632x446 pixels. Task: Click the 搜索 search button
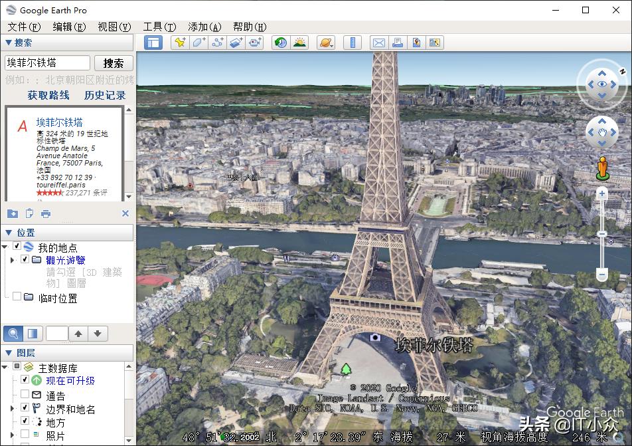click(114, 63)
